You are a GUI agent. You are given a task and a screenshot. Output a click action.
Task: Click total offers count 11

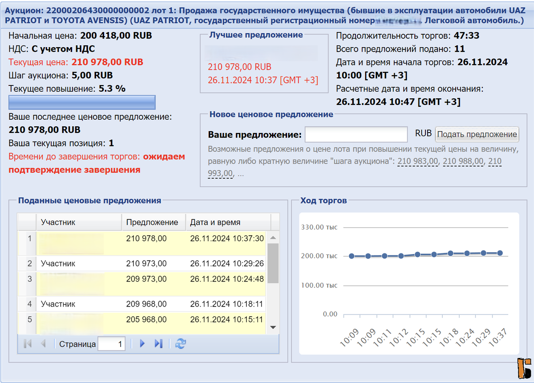[x=460, y=49]
